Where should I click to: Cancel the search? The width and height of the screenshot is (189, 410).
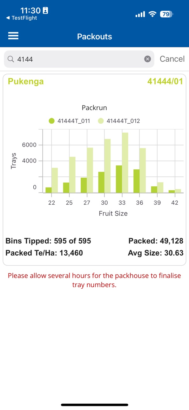172,59
